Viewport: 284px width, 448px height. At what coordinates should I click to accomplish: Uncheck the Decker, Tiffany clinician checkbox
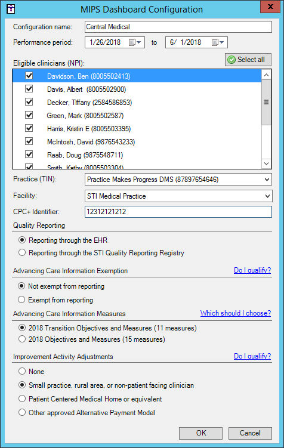point(29,102)
